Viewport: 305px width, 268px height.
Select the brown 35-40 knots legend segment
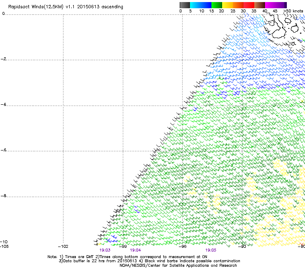point(260,5)
